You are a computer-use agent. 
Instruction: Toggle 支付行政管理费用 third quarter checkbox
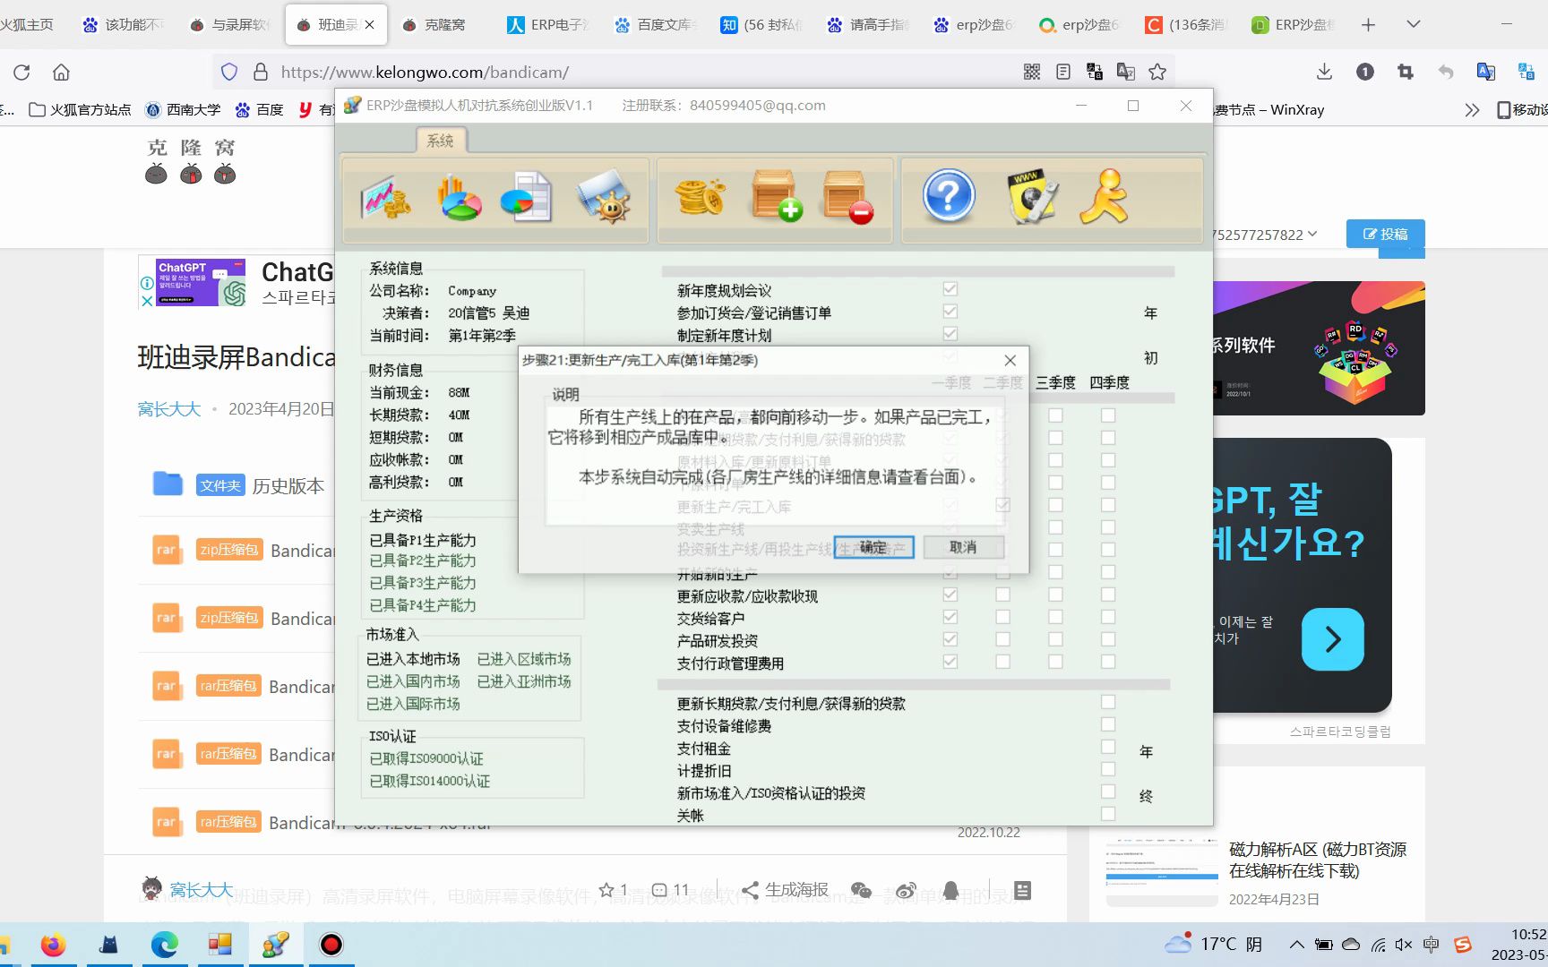click(1056, 662)
